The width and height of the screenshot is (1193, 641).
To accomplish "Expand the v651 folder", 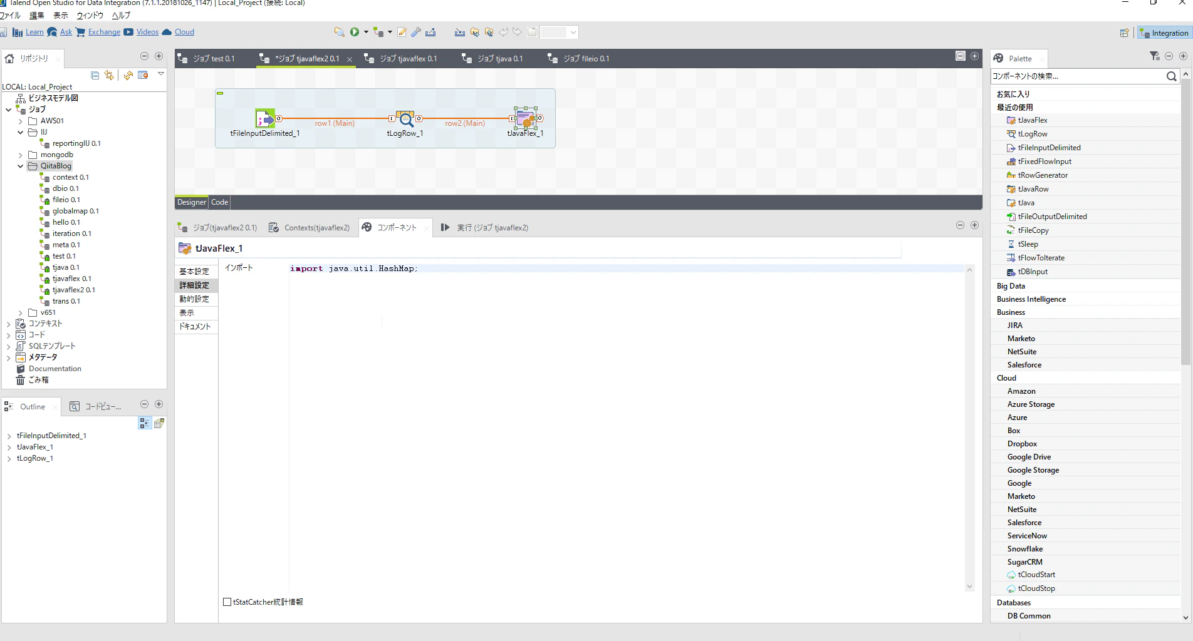I will pyautogui.click(x=21, y=312).
